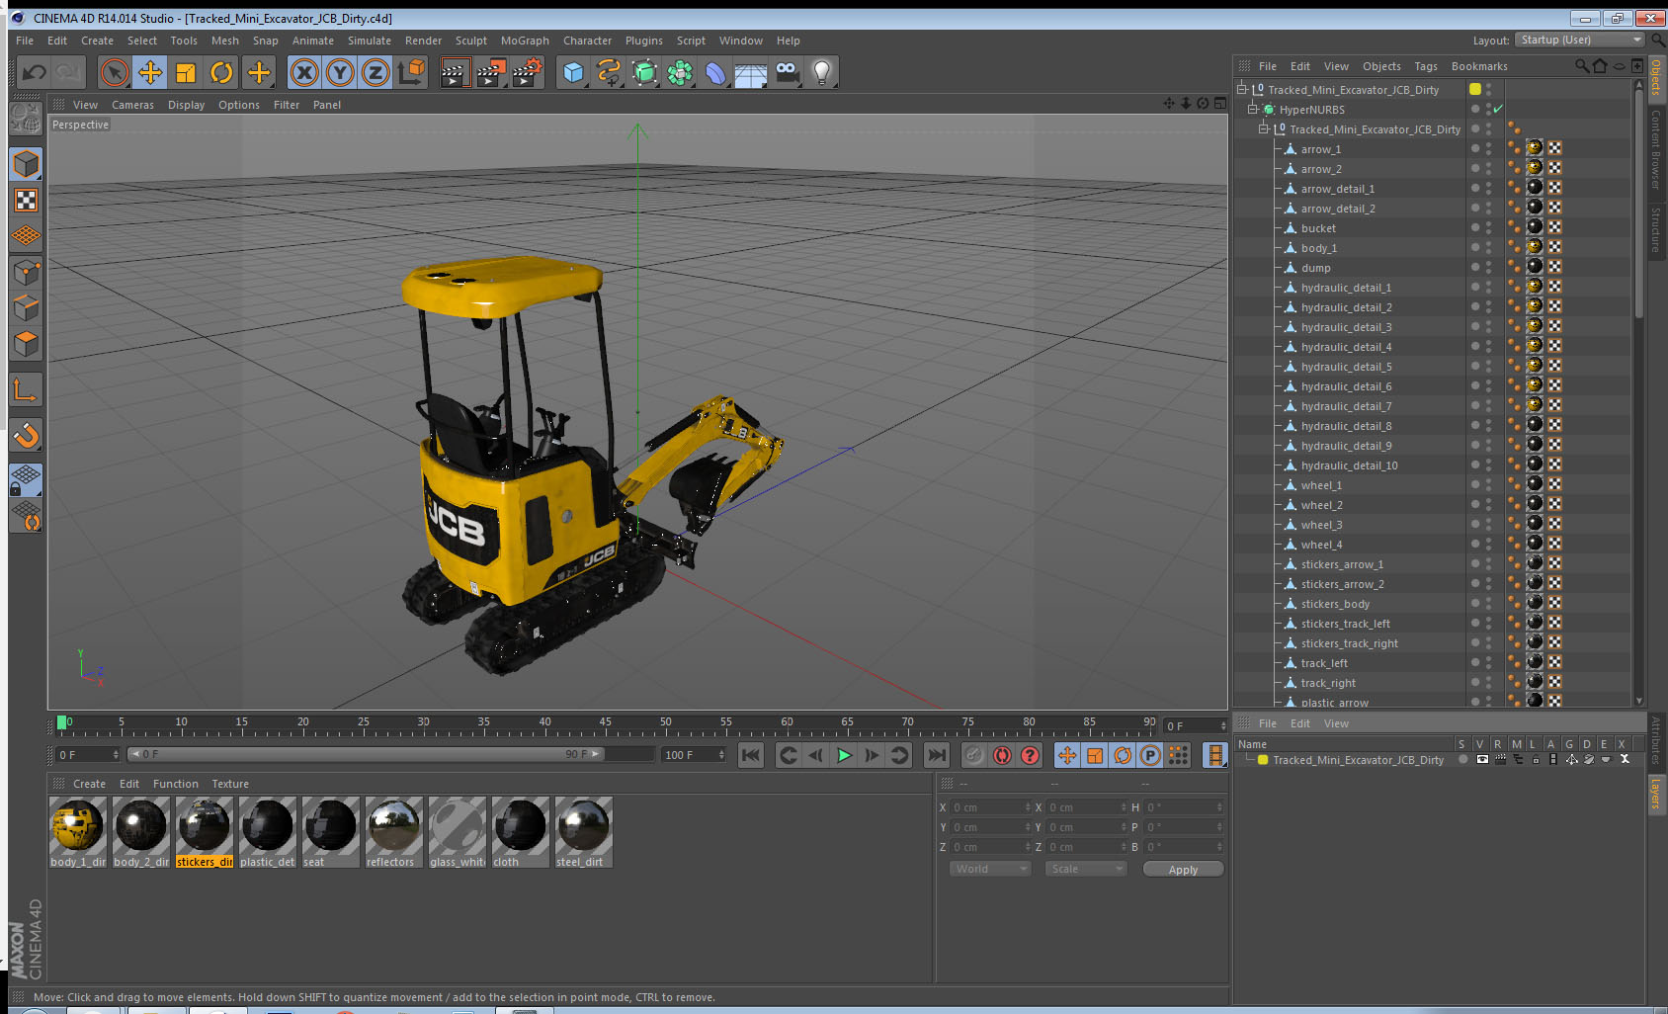The width and height of the screenshot is (1668, 1014).
Task: Render the active view
Action: pos(455,72)
